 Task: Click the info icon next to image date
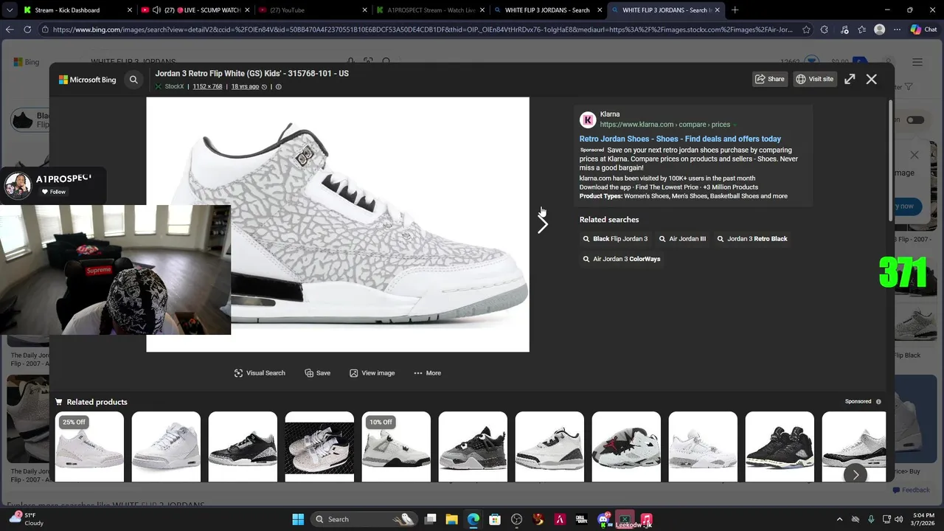tap(278, 86)
